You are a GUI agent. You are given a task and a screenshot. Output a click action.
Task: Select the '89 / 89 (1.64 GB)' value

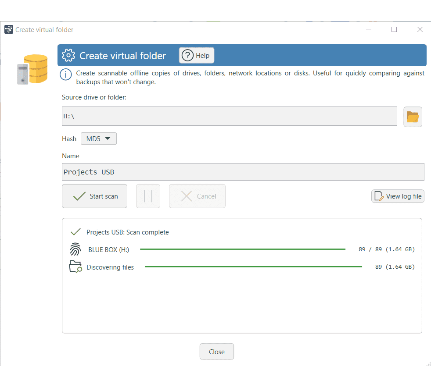[x=387, y=249]
